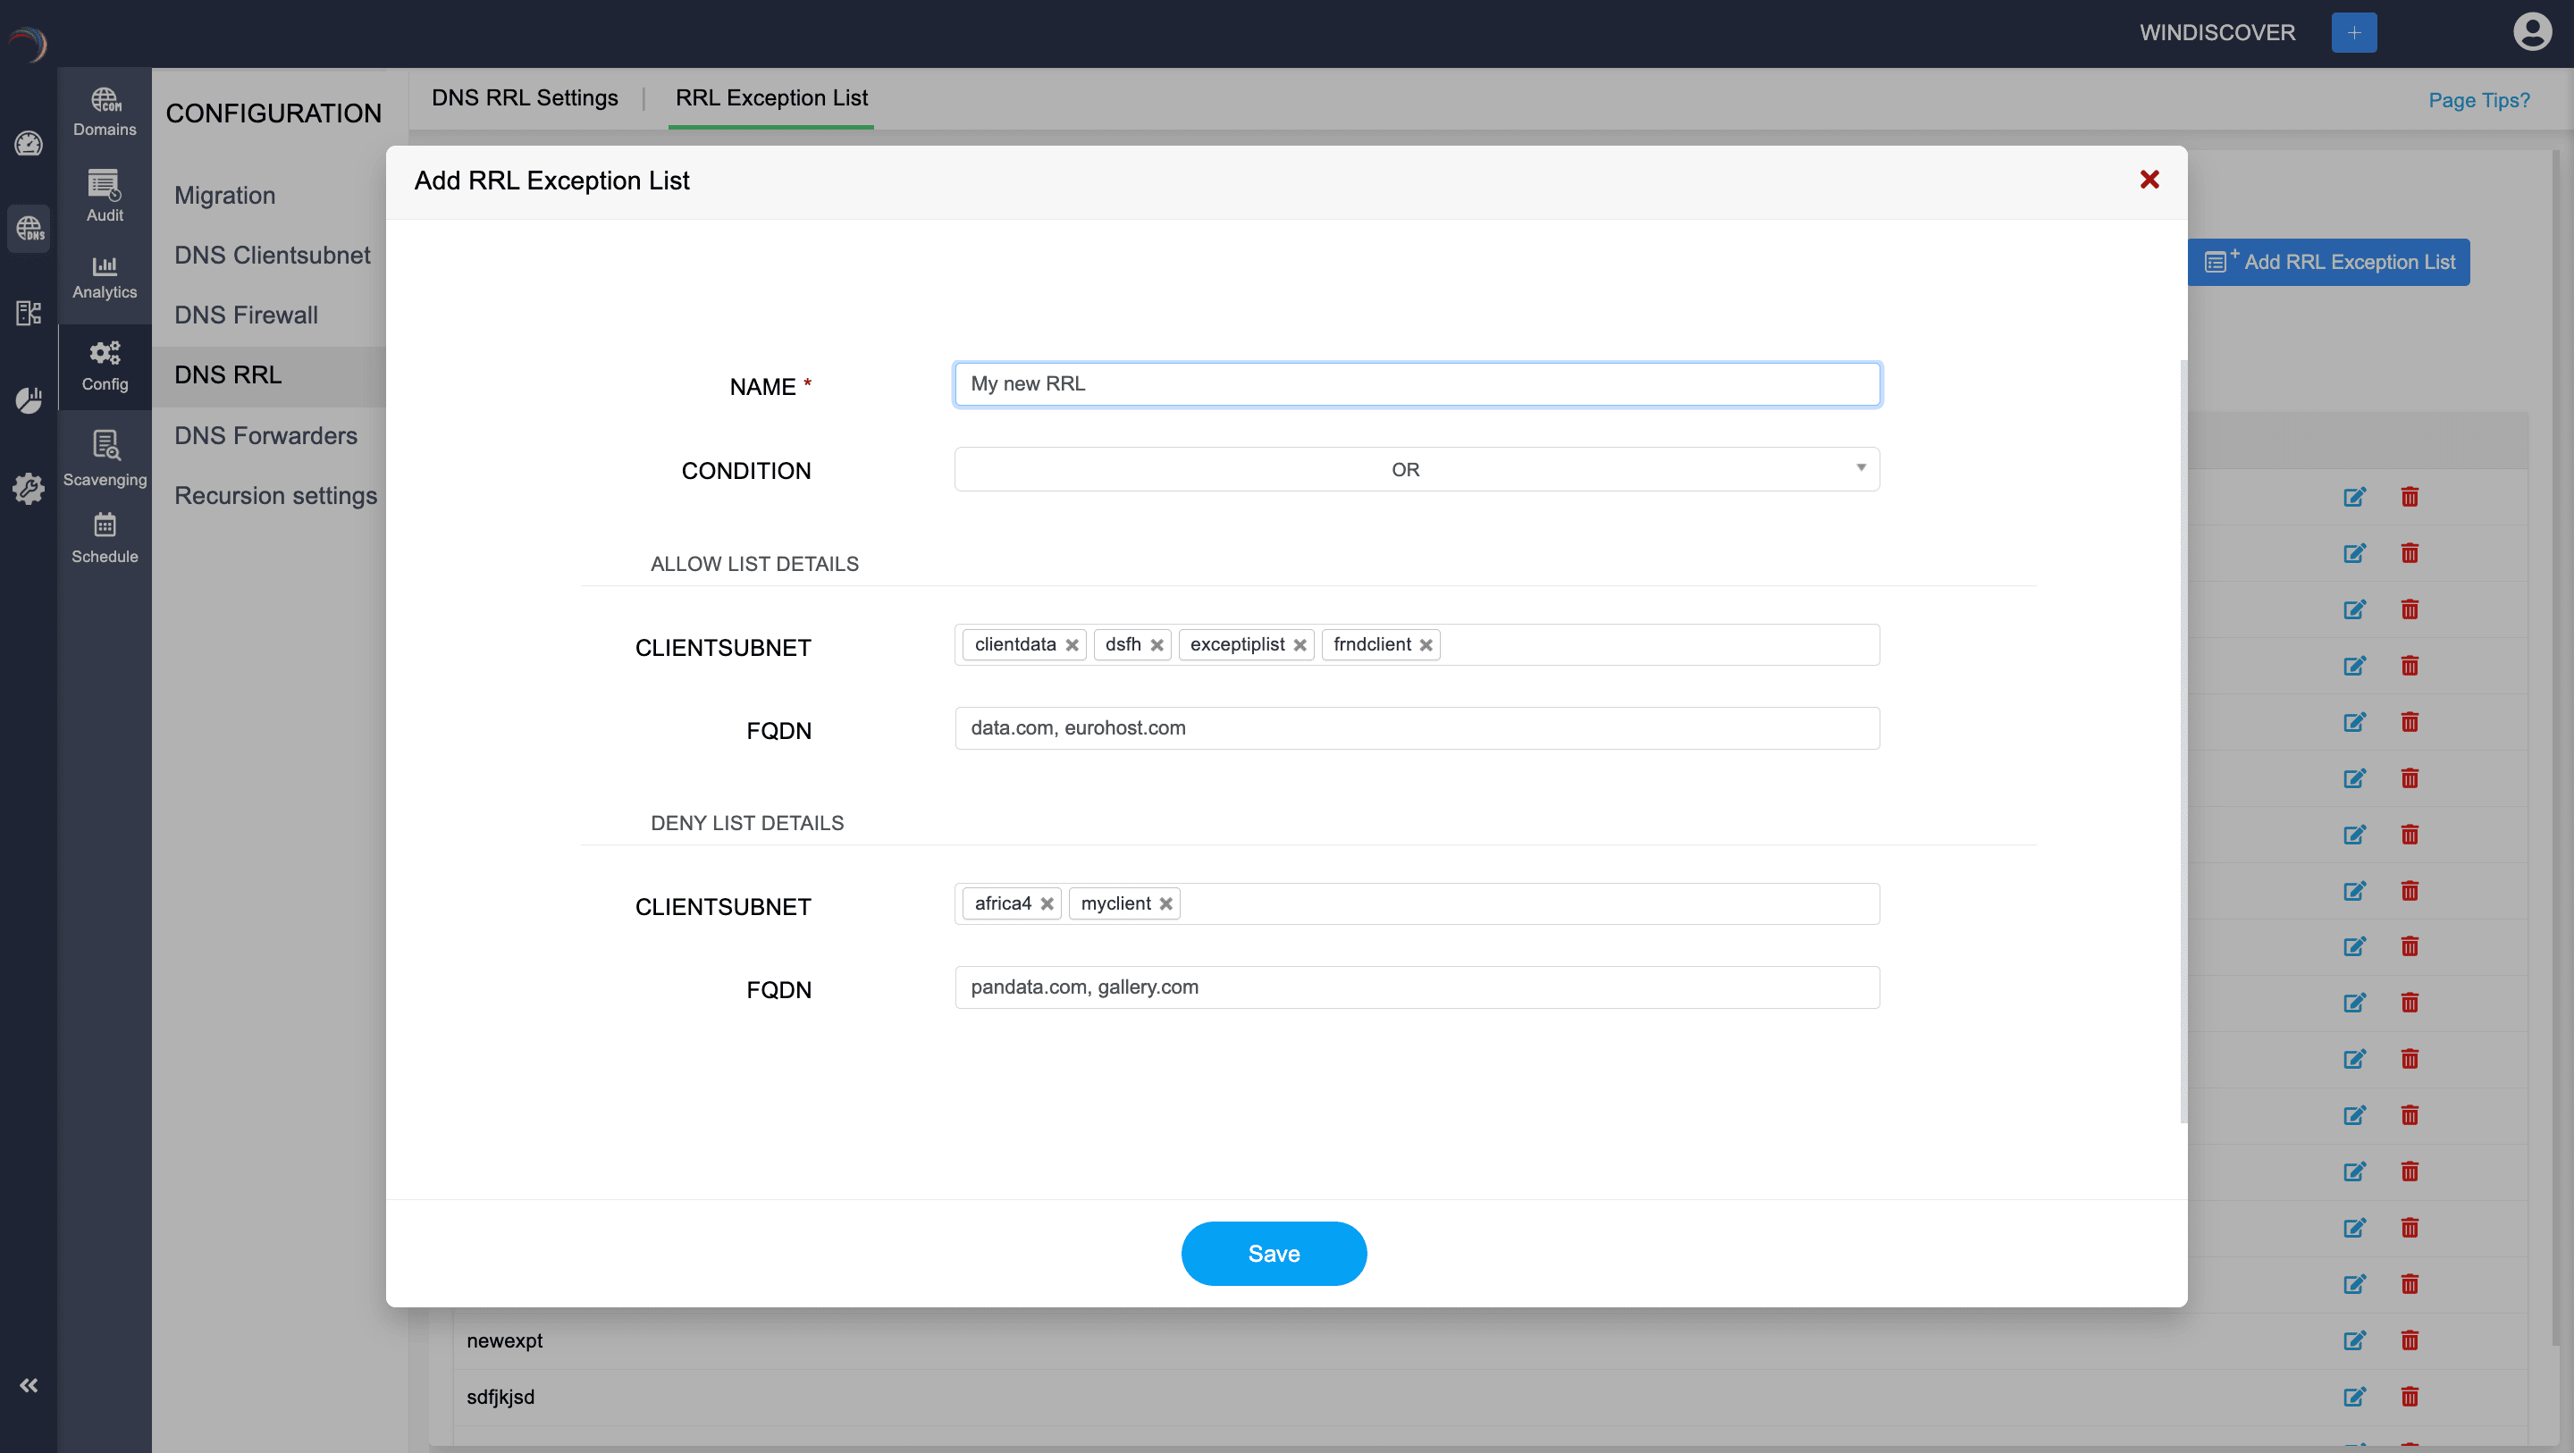
Task: Click blue plus button beside WINDISCOVER
Action: (2353, 32)
